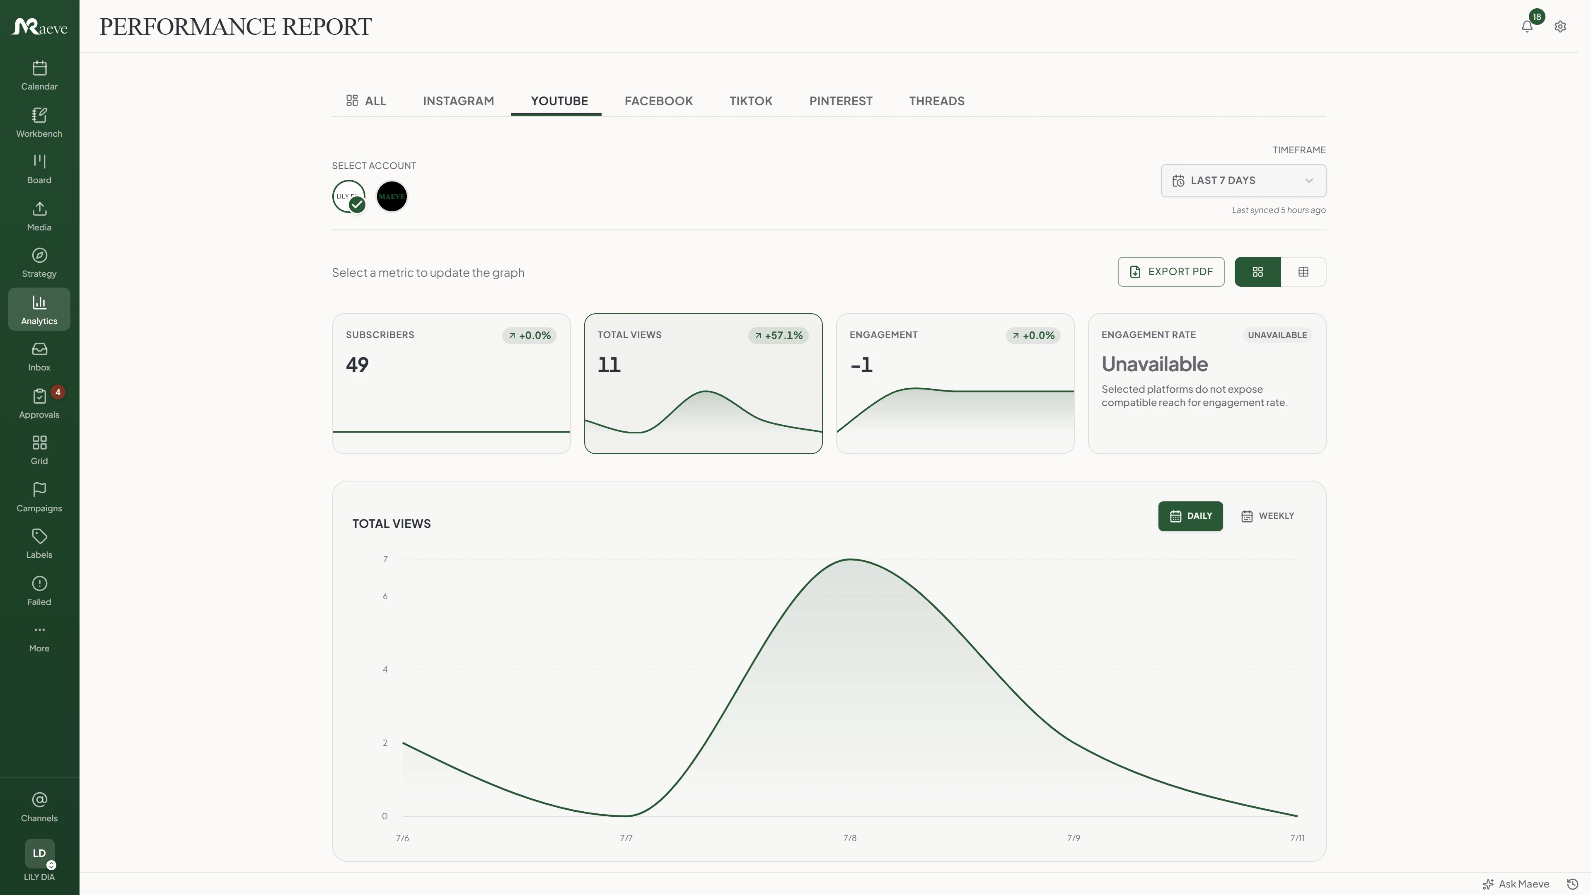Switch to the Facebook tab
The height and width of the screenshot is (895, 1591).
point(658,101)
